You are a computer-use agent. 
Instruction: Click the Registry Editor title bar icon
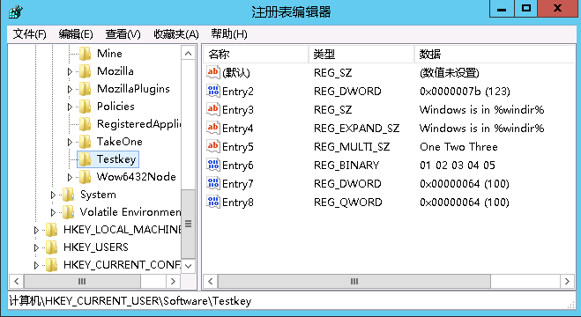[x=16, y=12]
